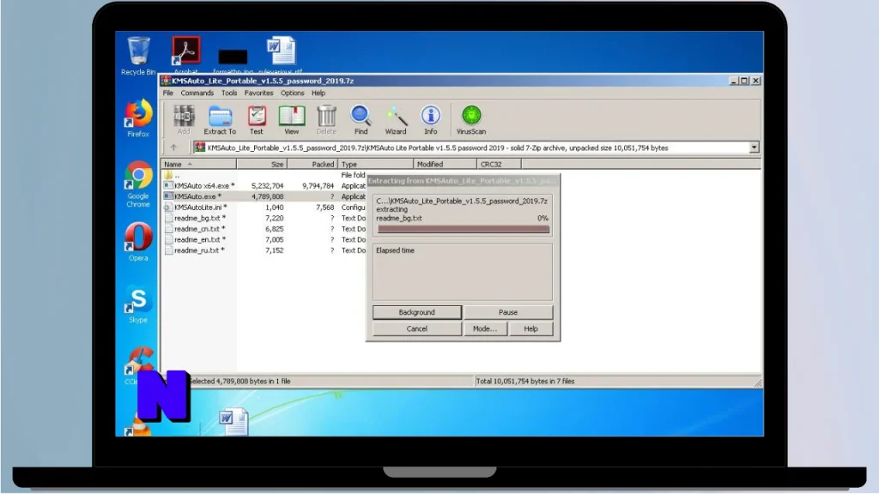Sort by the Name column header

point(198,164)
